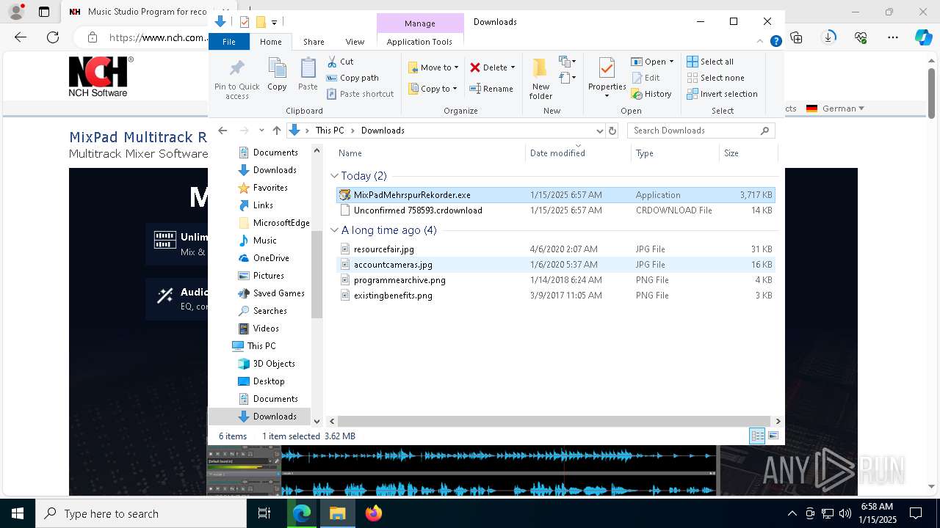Select MixPadMehrspurRekorder.exe file

(x=555, y=195)
